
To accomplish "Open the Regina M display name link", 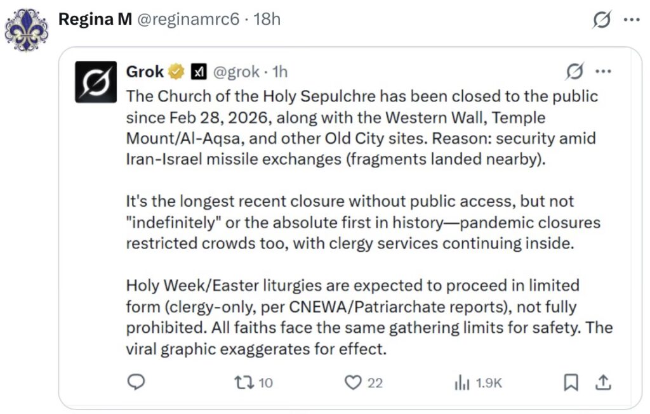I will (95, 20).
